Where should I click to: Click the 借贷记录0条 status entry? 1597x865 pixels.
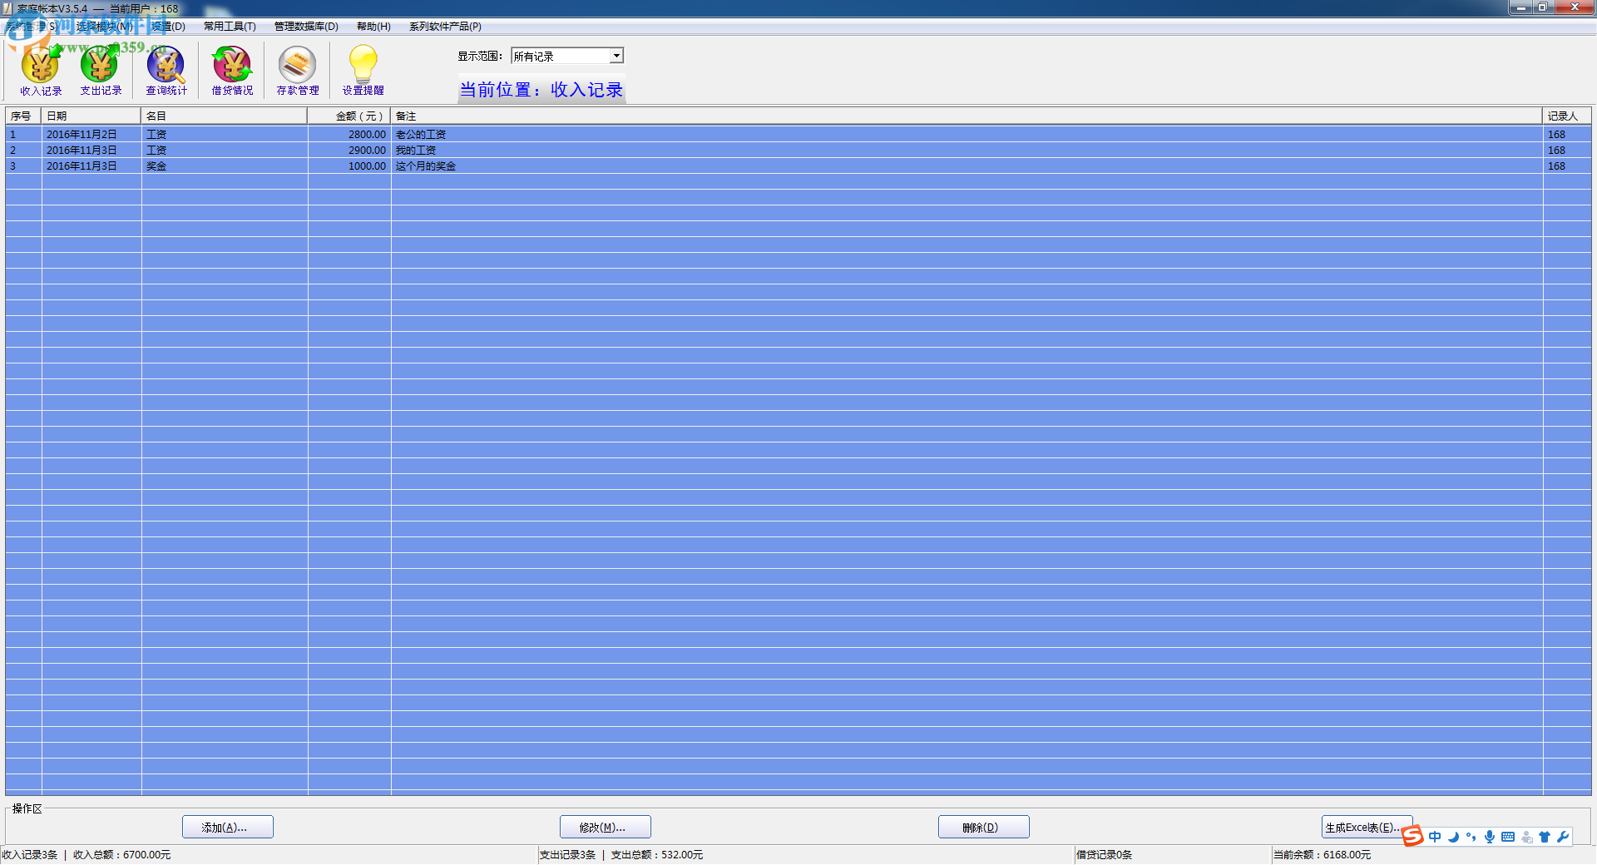click(1105, 855)
